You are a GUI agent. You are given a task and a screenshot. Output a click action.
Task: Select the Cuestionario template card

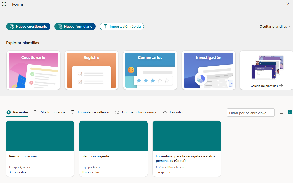[34, 70]
